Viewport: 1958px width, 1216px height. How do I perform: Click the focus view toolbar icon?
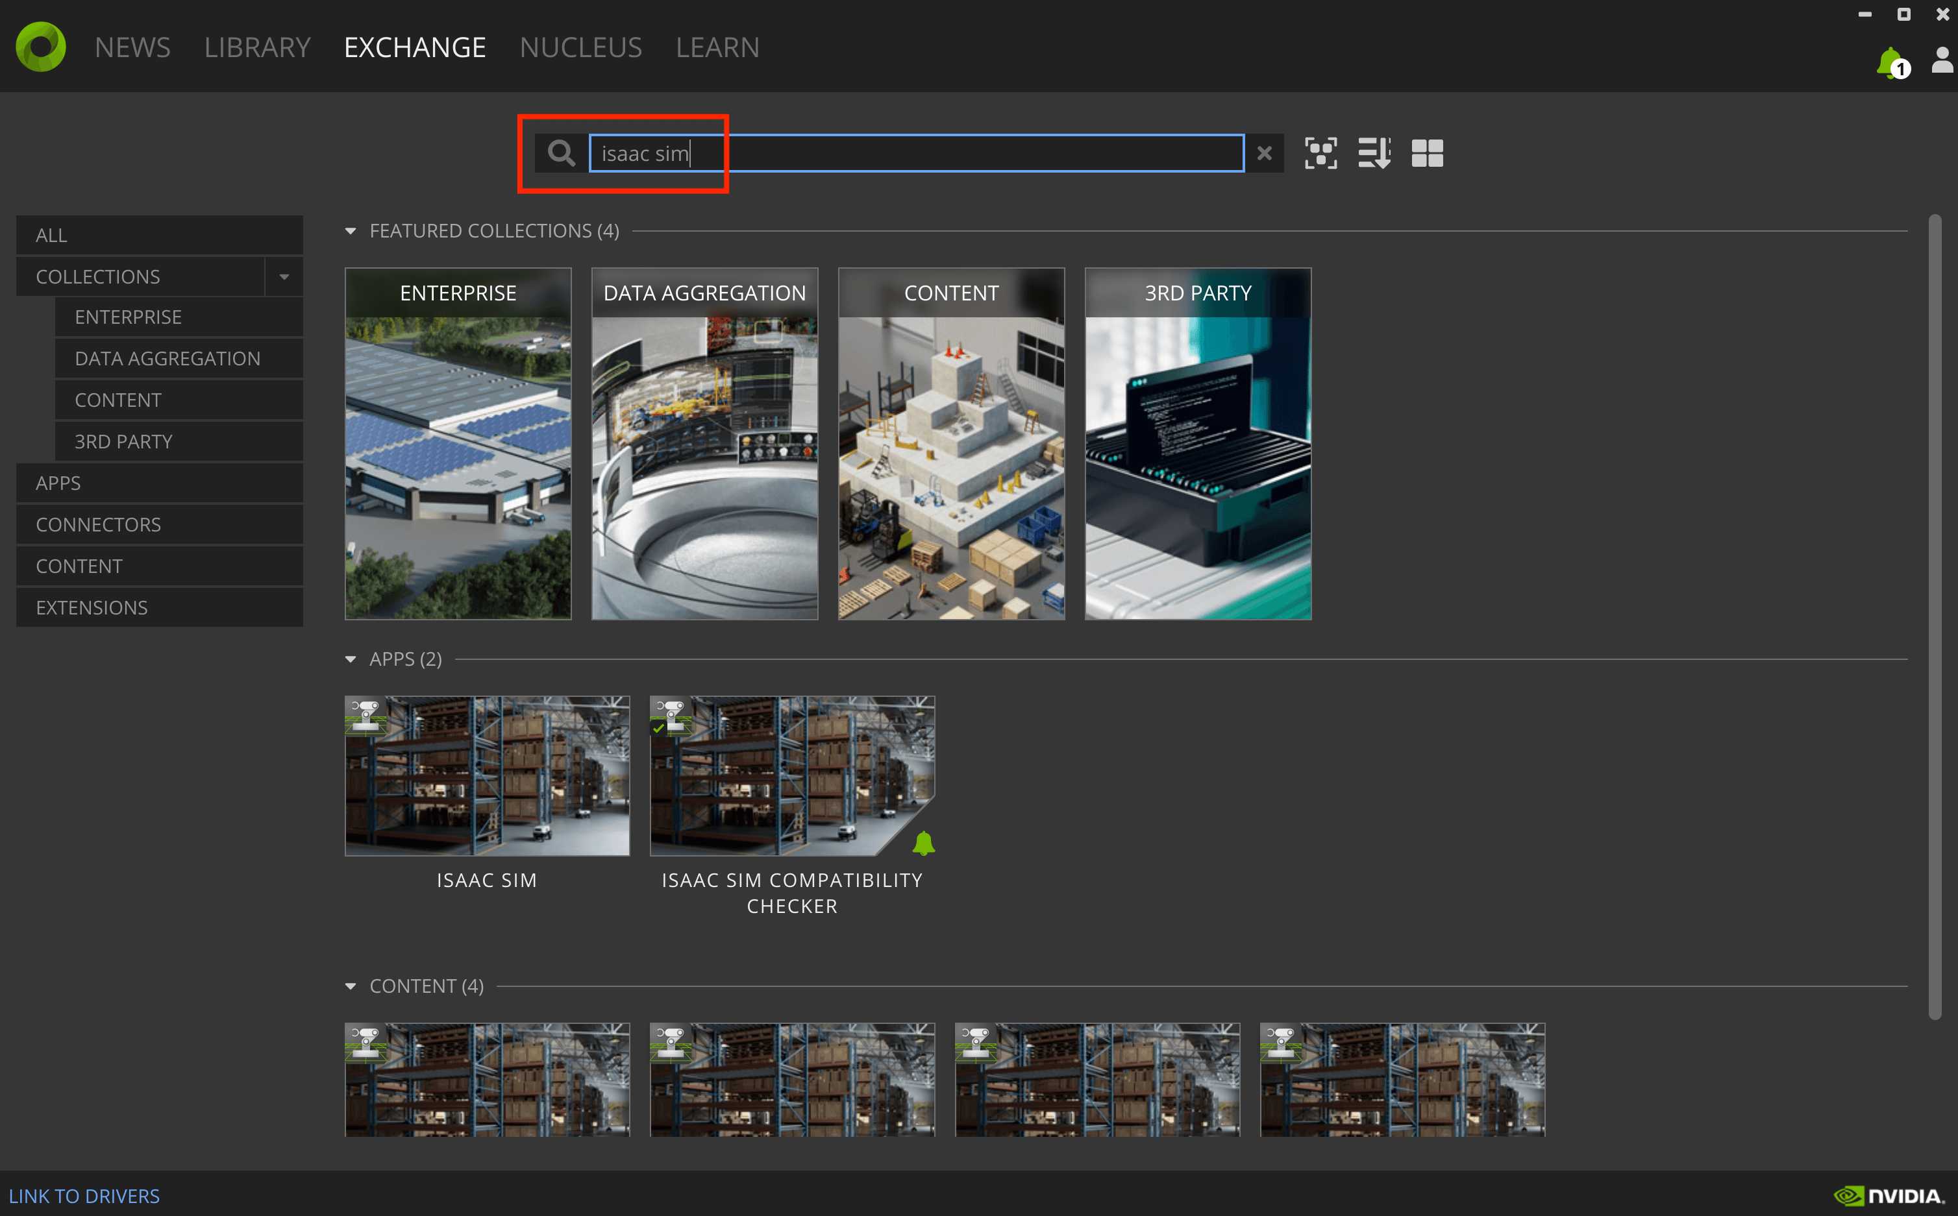[x=1320, y=152]
